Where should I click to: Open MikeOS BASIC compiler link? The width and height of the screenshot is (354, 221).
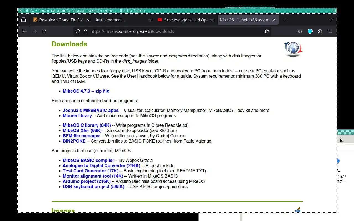tap(88, 161)
